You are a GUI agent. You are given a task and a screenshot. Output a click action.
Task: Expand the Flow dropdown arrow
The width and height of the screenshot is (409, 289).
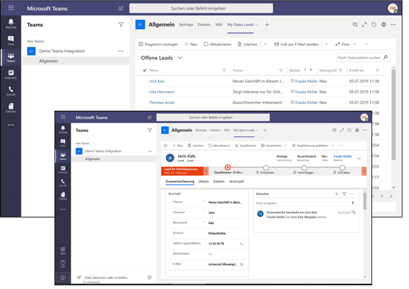(355, 44)
